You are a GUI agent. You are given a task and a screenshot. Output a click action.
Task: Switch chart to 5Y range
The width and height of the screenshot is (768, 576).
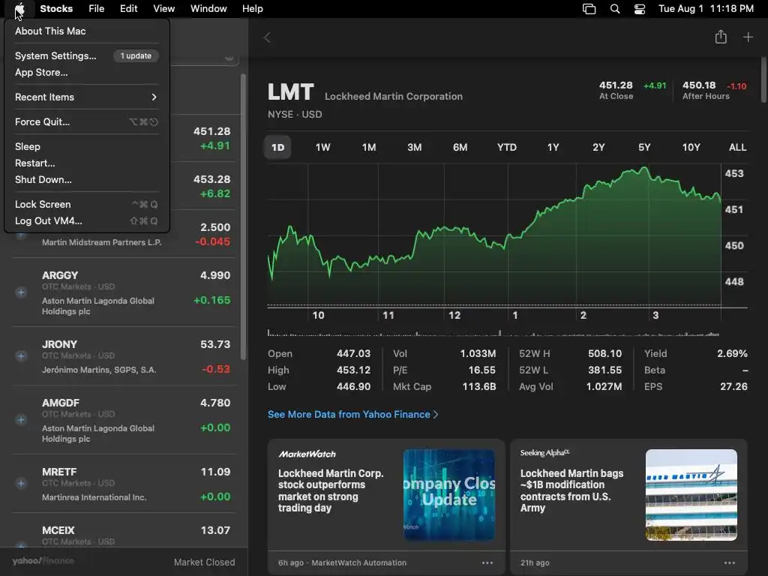[644, 148]
